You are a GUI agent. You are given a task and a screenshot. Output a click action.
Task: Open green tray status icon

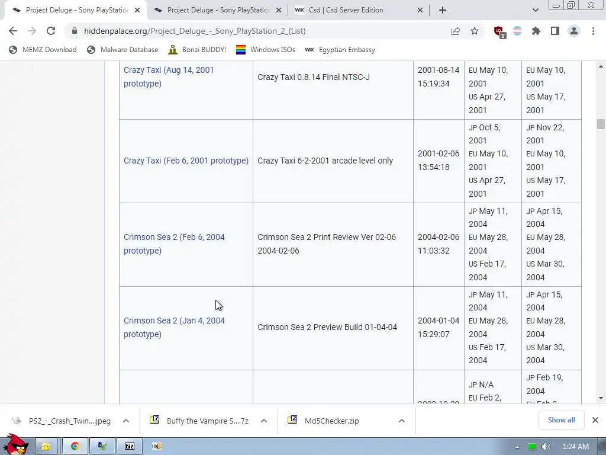point(532,447)
